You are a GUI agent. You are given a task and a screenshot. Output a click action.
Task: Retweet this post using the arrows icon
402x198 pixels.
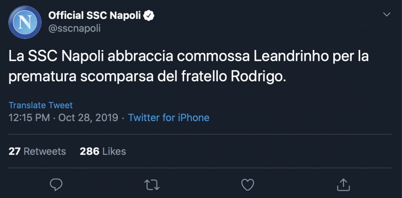(152, 184)
